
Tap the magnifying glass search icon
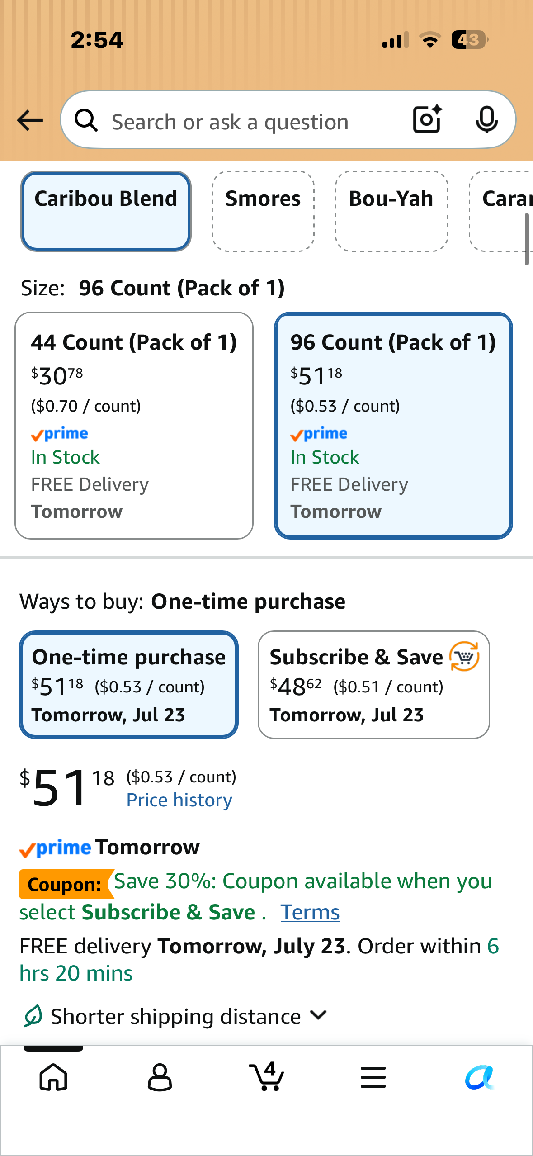tap(86, 120)
